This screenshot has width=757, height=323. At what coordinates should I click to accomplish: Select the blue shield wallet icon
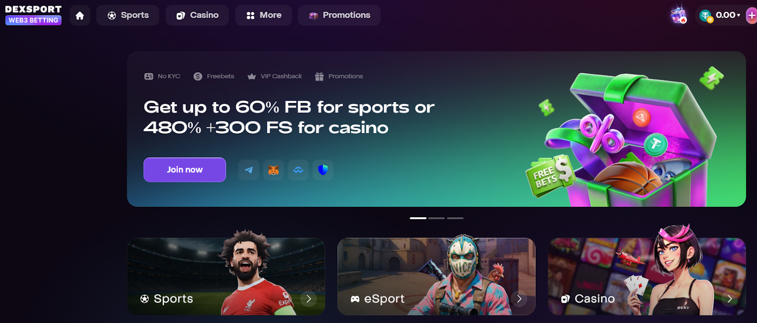[323, 170]
